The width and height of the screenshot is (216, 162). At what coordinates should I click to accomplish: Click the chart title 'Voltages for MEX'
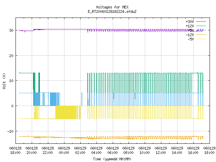coord(112,7)
